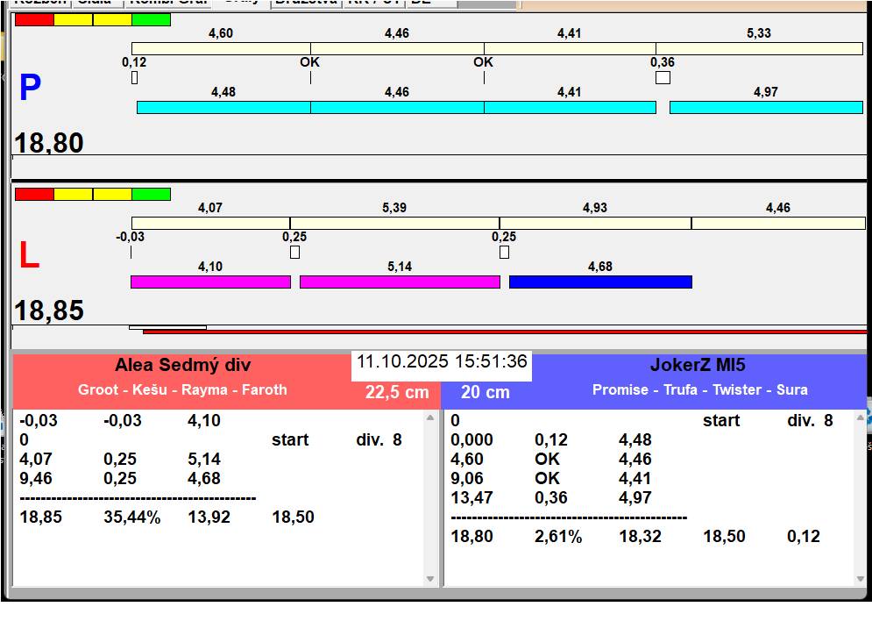Toggle the small box under 0,36 in lane P
The height and width of the screenshot is (628, 872).
[x=663, y=78]
